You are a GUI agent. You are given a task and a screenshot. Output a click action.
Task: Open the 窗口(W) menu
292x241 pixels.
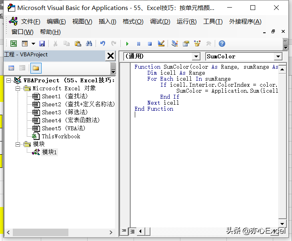(x=22, y=32)
